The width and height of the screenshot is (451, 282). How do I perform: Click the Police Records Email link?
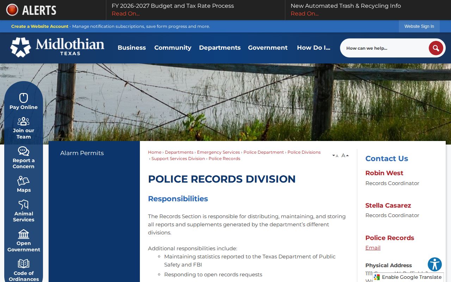click(x=373, y=248)
